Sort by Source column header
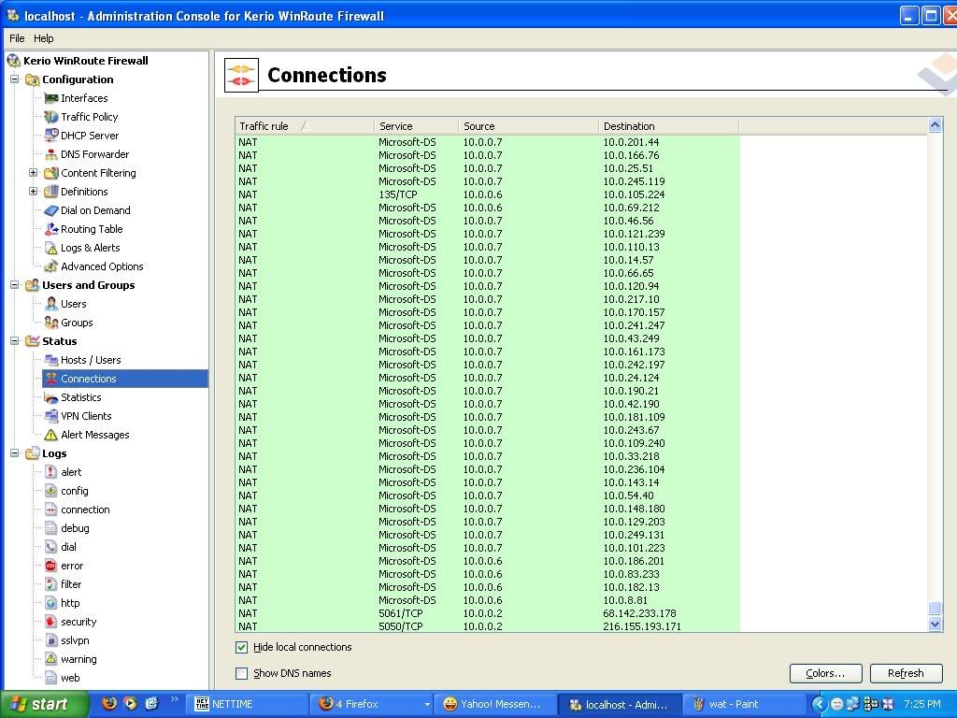Viewport: 957px width, 718px height. click(529, 126)
